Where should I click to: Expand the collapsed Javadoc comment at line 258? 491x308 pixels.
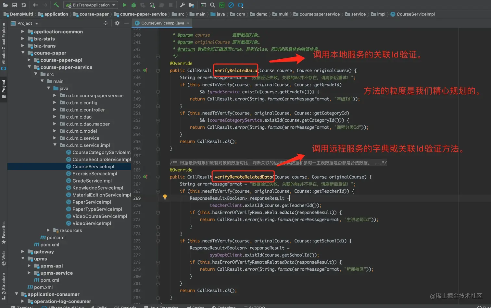[158, 163]
